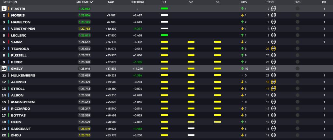Click the DRS column header

coord(298,2)
